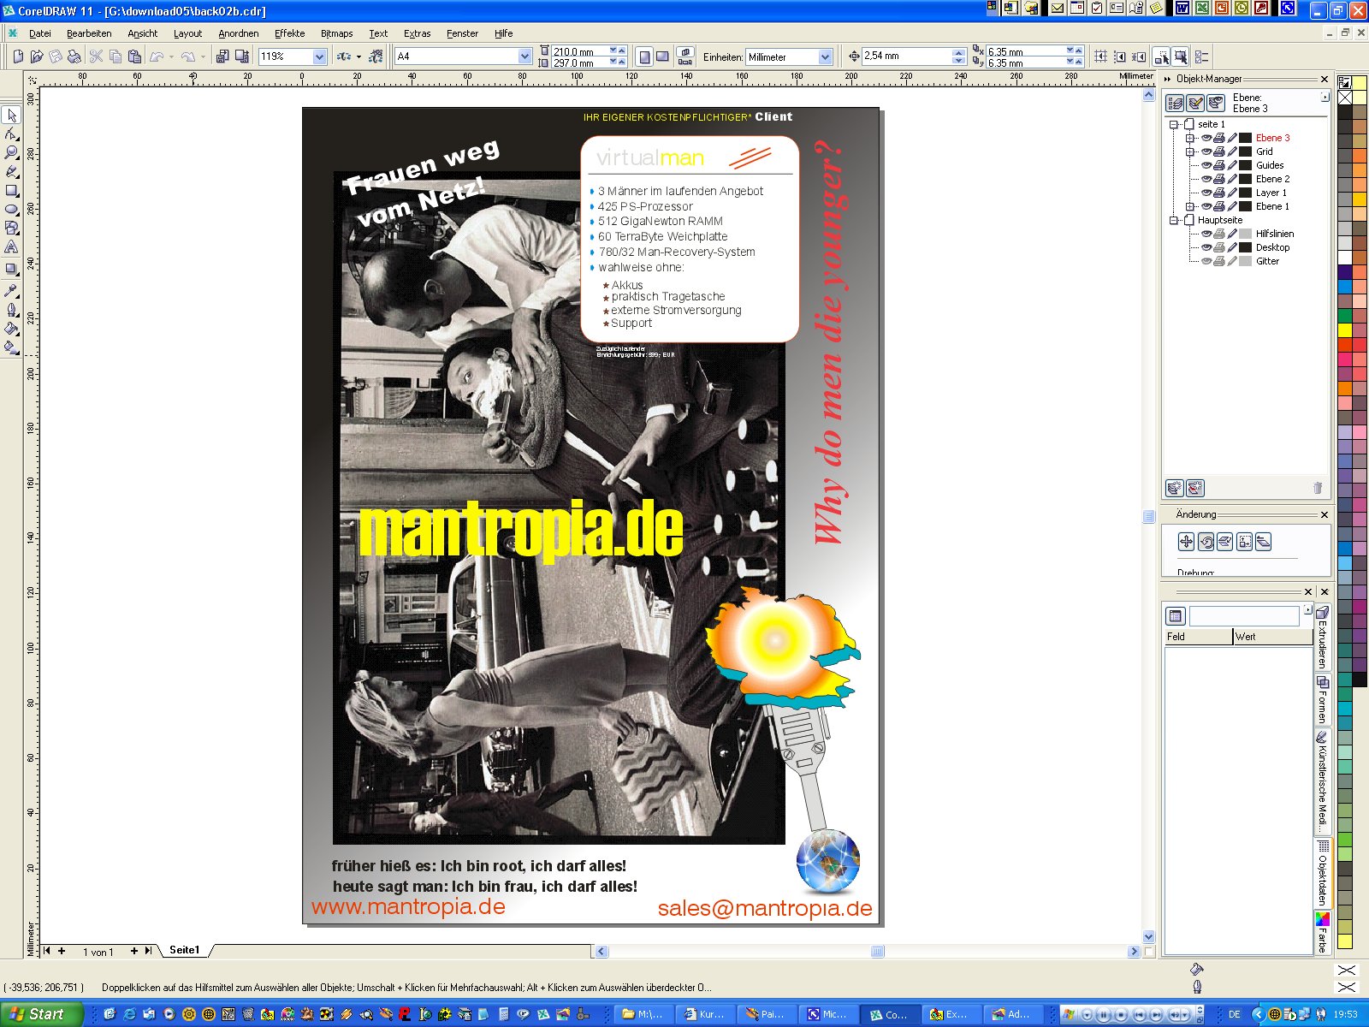Switch to CorelDRAW taskbar button

[x=888, y=1014]
